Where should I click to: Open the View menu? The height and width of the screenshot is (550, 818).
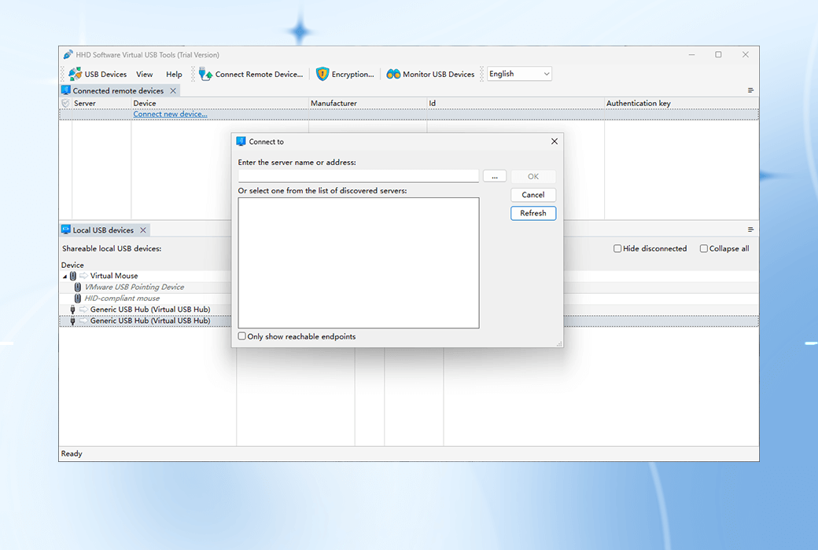tap(144, 74)
